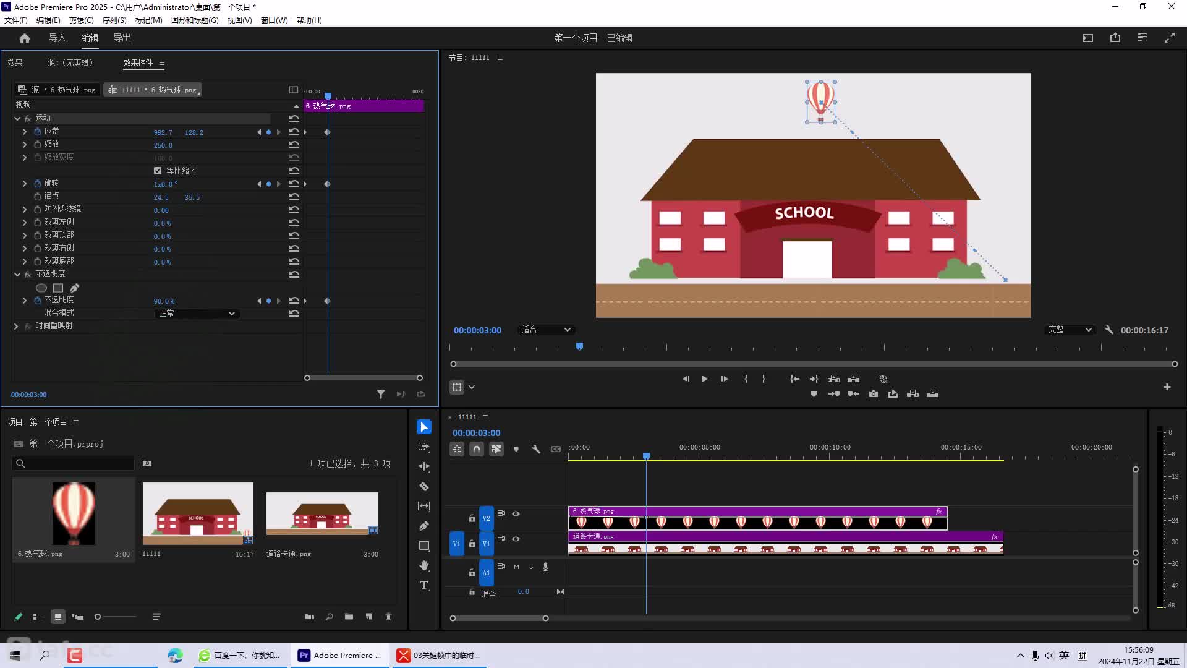
Task: Open the workspaces menu icon
Action: 1142,38
